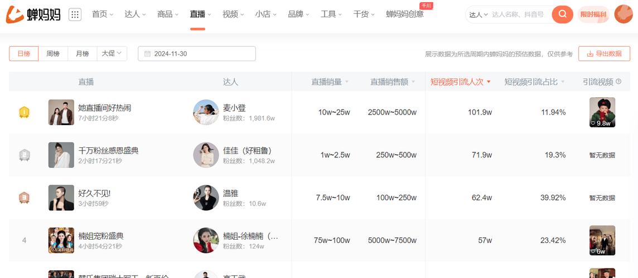The height and width of the screenshot is (278, 638).
Task: Open 她直播间好热闹 livestream
Action: click(x=105, y=108)
